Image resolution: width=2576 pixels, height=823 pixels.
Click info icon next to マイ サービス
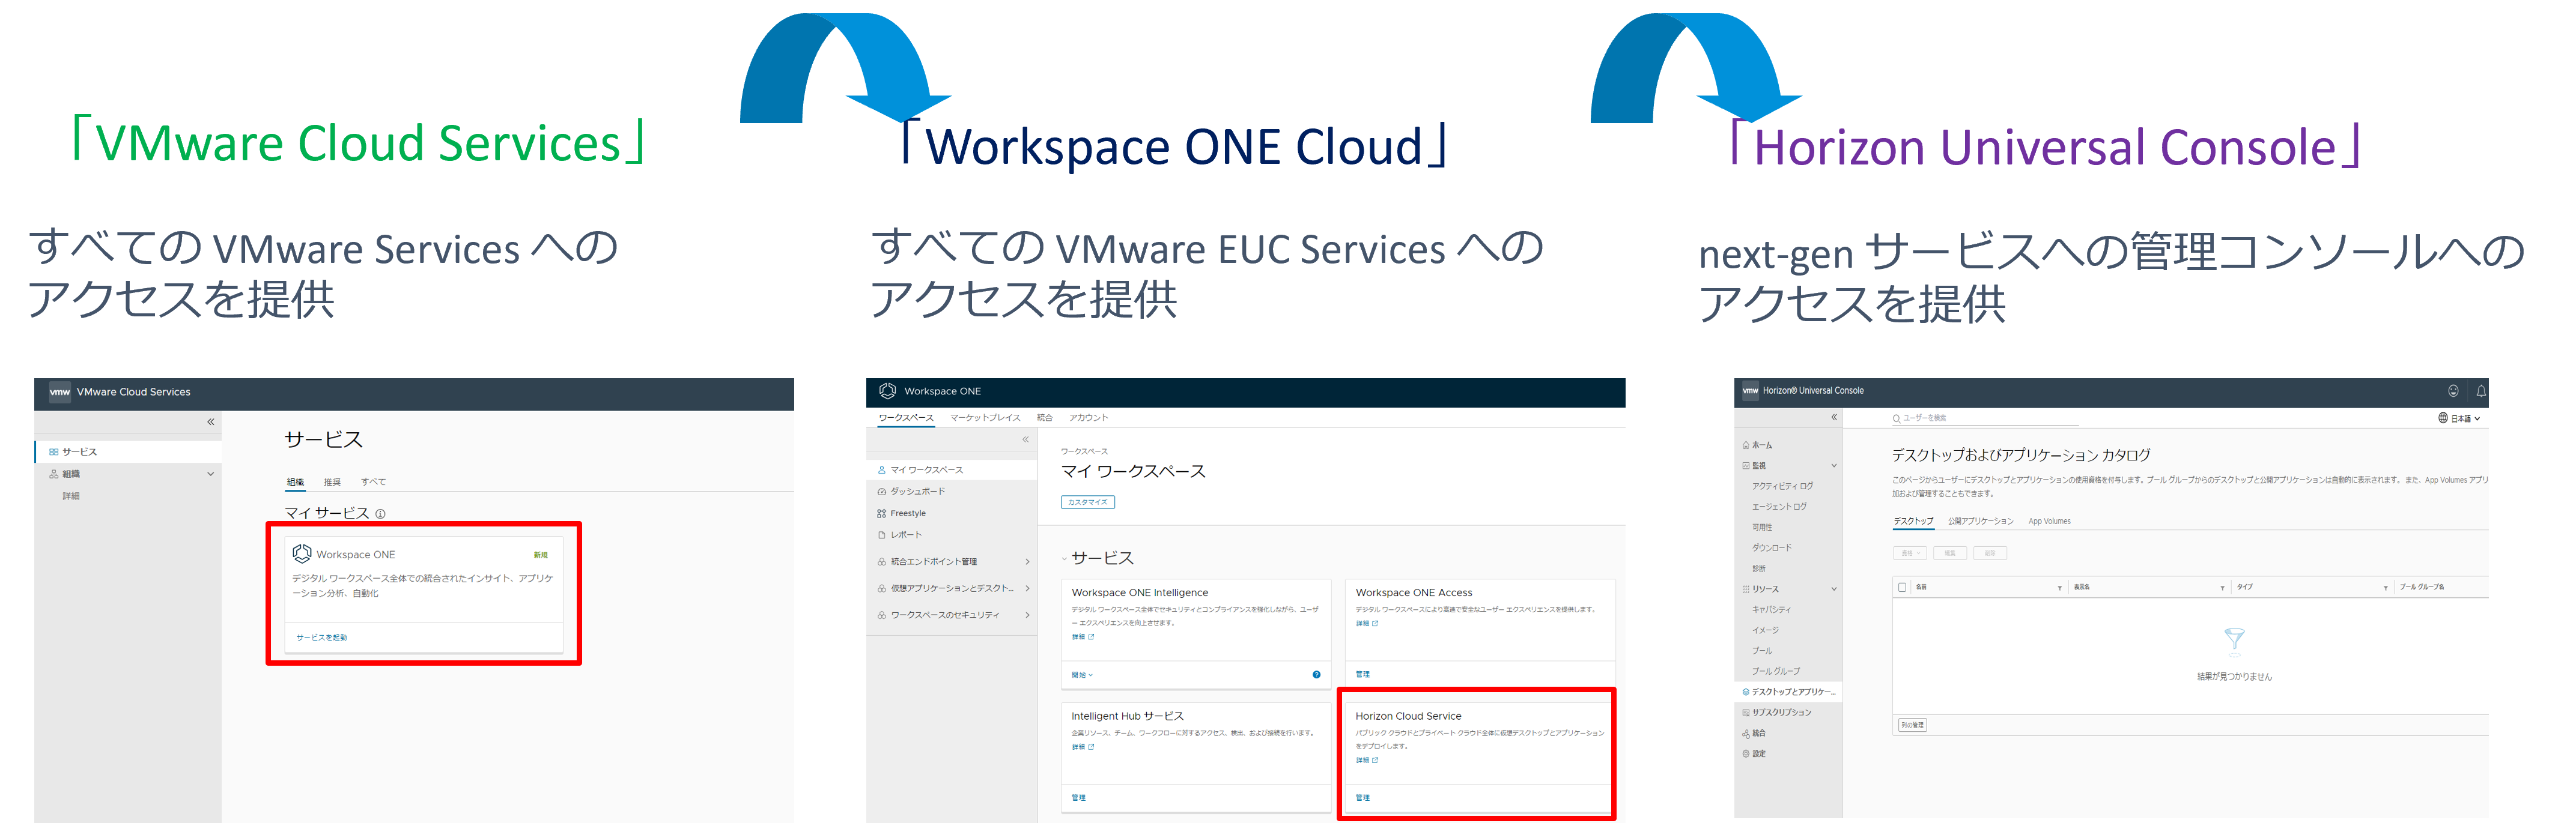click(380, 513)
